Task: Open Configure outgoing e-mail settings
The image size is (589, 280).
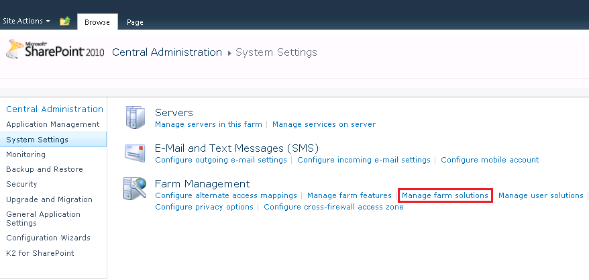Action: pos(221,160)
